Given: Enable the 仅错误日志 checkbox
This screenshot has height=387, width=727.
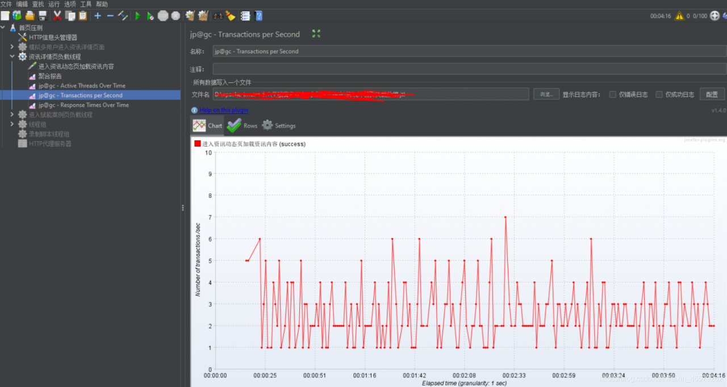Looking at the screenshot, I should click(613, 94).
